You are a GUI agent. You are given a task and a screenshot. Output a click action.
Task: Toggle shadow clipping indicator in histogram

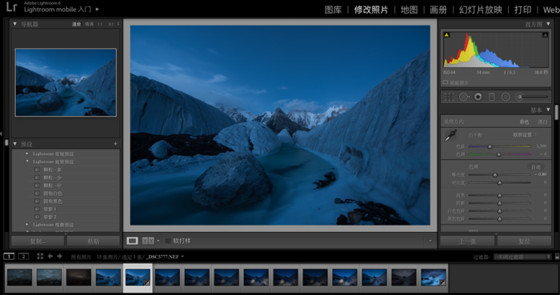tap(446, 35)
